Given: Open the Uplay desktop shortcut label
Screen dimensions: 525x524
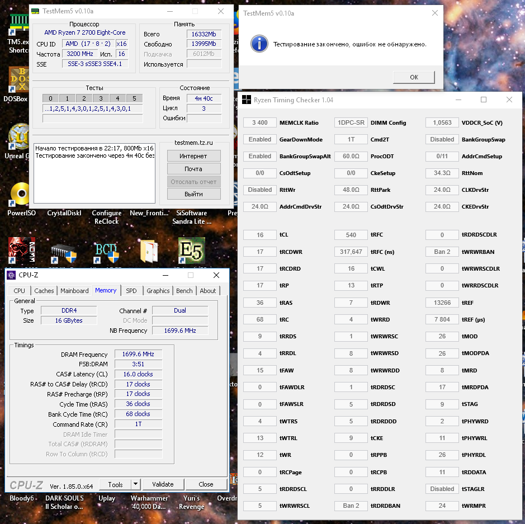Looking at the screenshot, I should pos(106,498).
